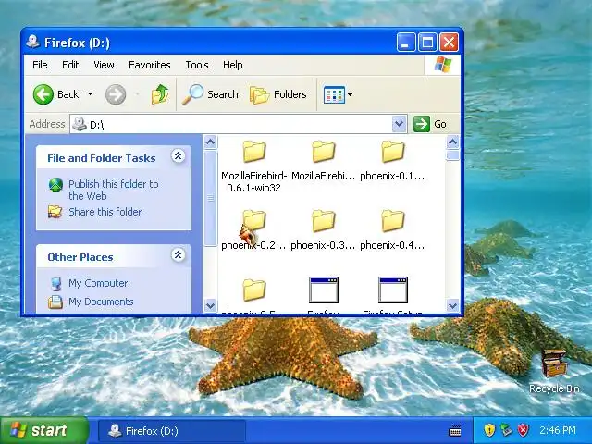Expand the Address bar dropdown list

[399, 124]
